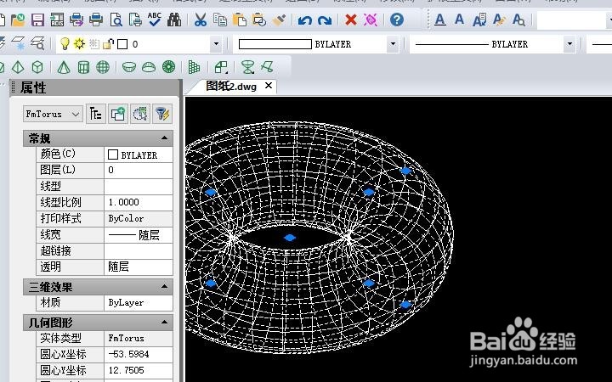The width and height of the screenshot is (612, 382).
Task: Click the plain A single-line text icon
Action: point(459,19)
